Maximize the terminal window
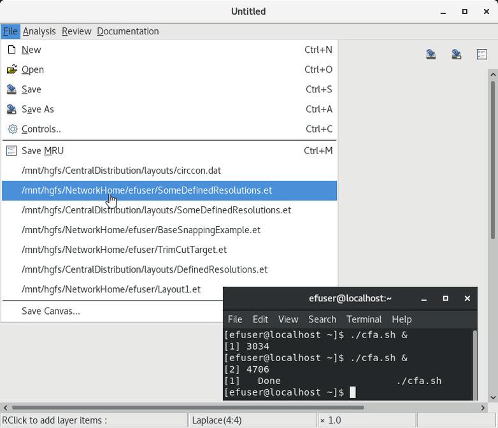The height and width of the screenshot is (428, 498). (x=445, y=298)
